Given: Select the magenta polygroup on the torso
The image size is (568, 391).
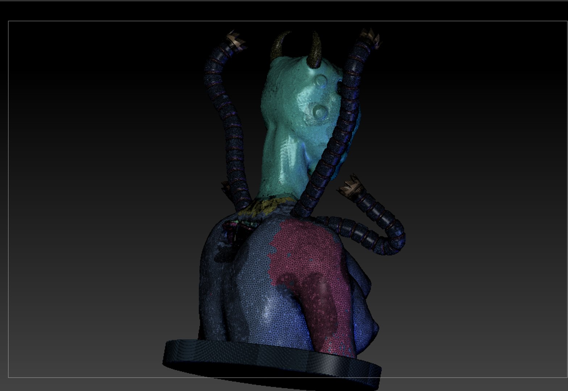Looking at the screenshot, I should 312,286.
